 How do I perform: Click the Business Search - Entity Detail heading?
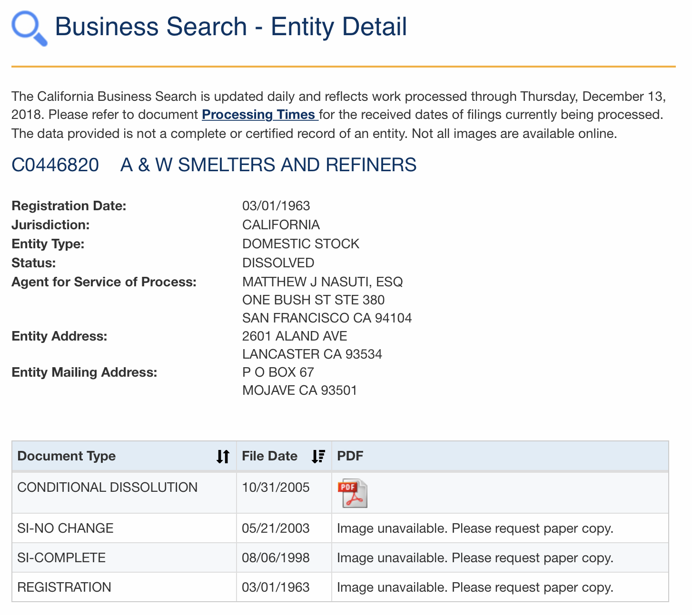coord(231,27)
